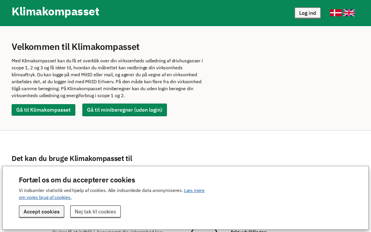Click the Det kan du bruge heading
371x232 pixels.
(72, 158)
